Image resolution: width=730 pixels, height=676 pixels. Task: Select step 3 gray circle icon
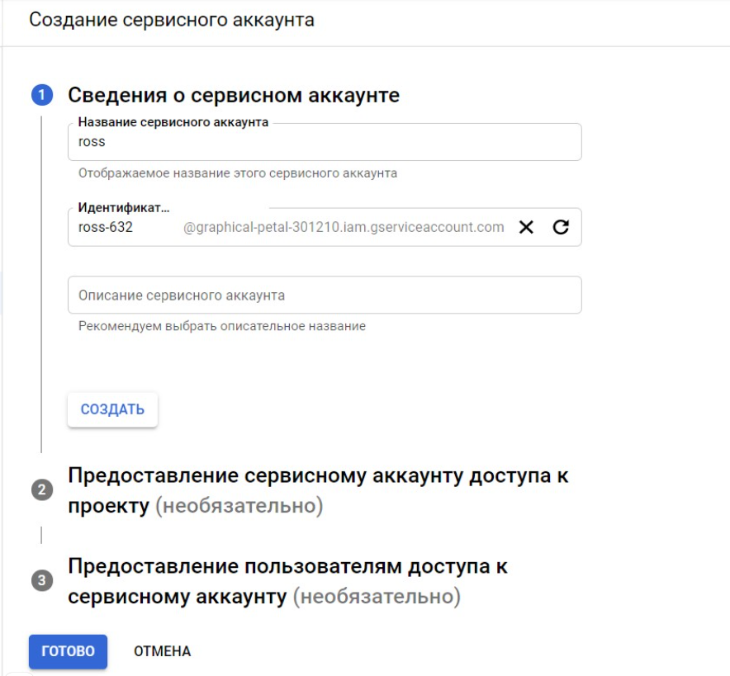(42, 580)
